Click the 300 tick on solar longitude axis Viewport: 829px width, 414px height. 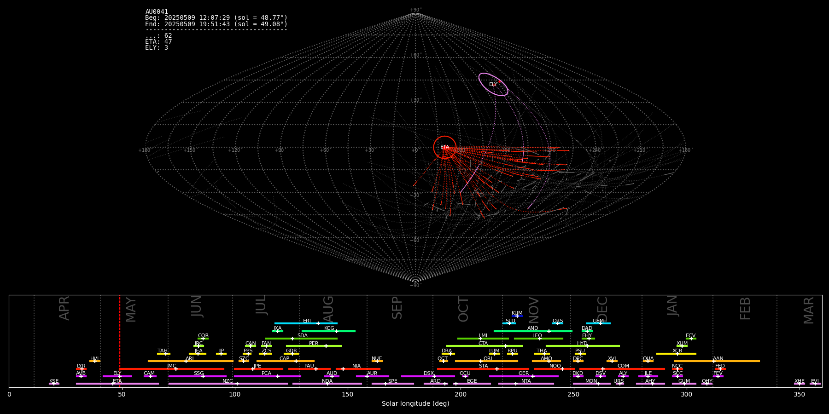[x=686, y=394]
